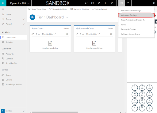157x113 pixels.
Task: Open Dashboards in sidebar
Action: tap(13, 37)
